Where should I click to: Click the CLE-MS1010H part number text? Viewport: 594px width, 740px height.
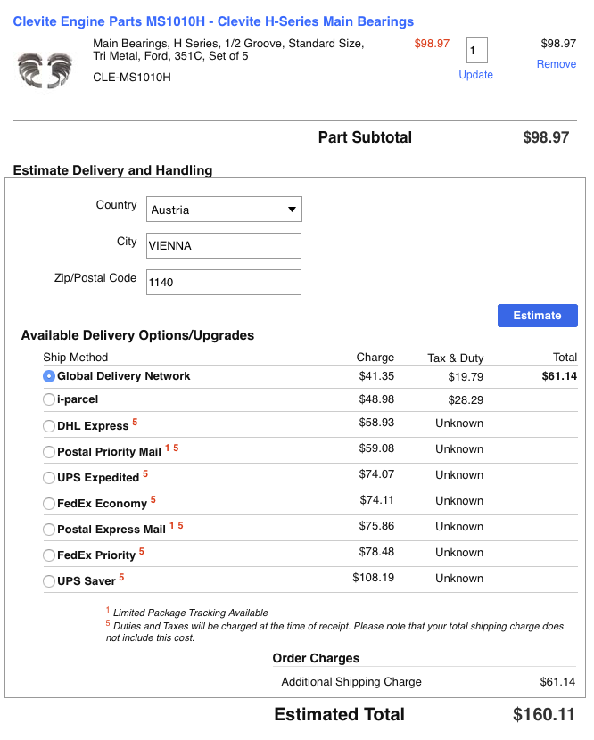(x=132, y=78)
